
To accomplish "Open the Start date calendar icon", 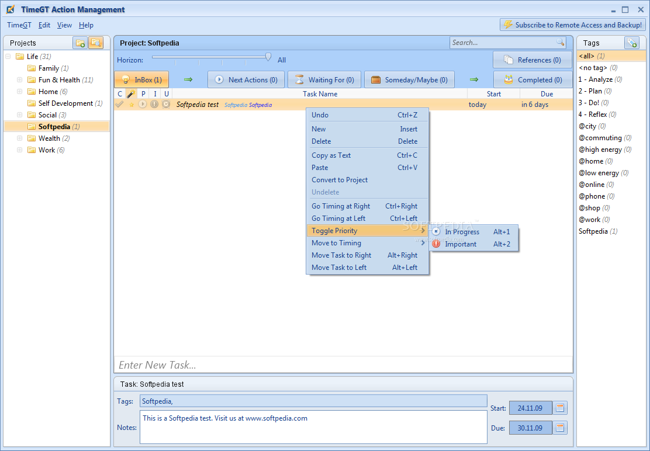I will 559,408.
